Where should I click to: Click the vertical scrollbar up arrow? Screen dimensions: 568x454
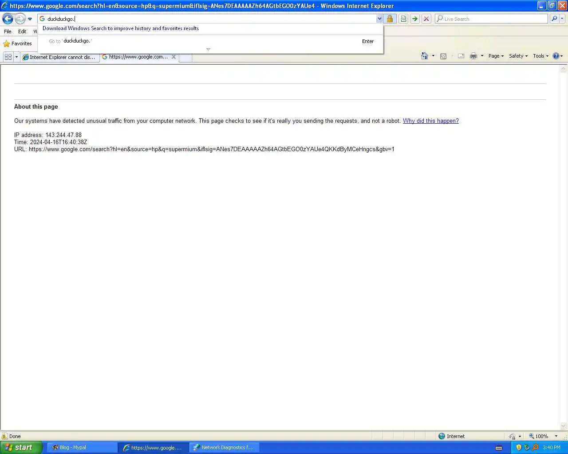pos(564,69)
